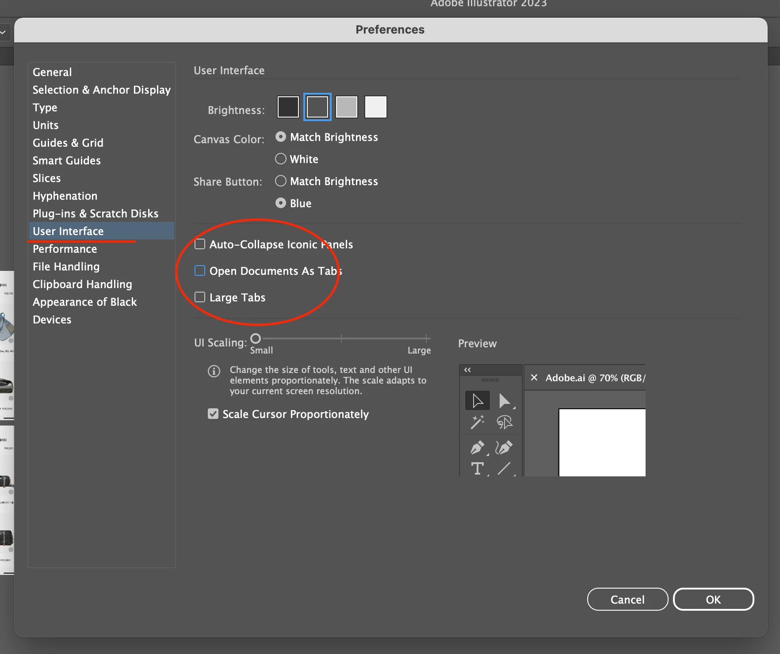The height and width of the screenshot is (654, 780).
Task: Select the Type tool in the preview
Action: click(x=478, y=468)
